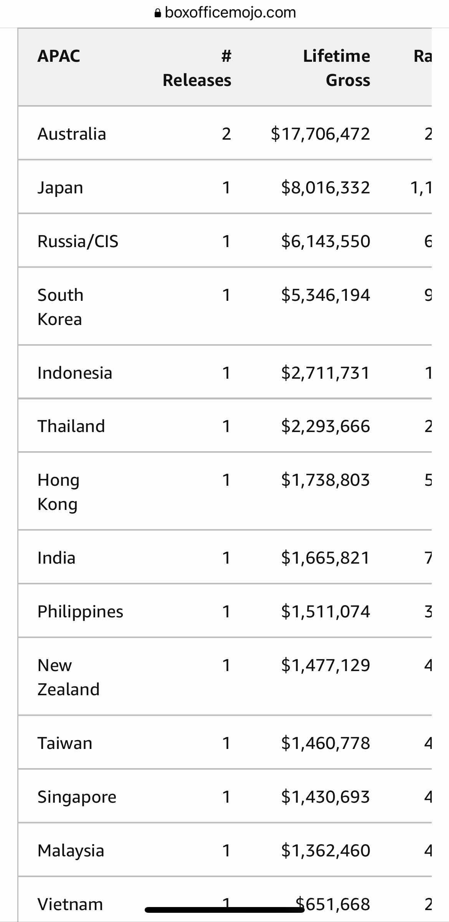This screenshot has height=922, width=449.
Task: Open the South Korea country link
Action: [x=60, y=307]
